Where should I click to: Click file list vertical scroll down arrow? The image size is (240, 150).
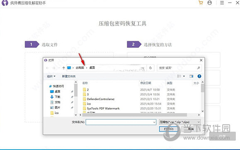(203, 111)
